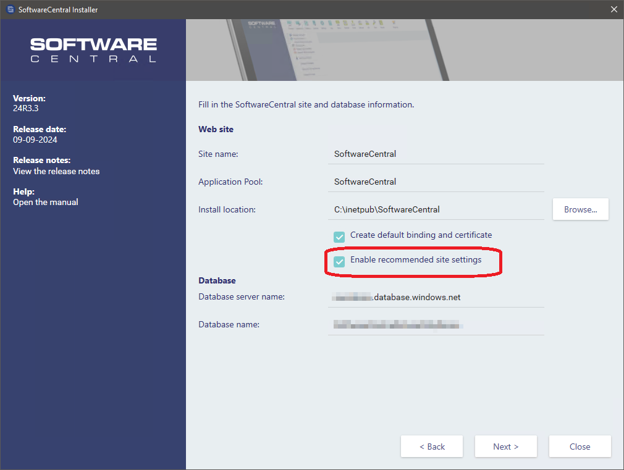Screen dimensions: 624x470
Task: Uncheck "Create default binding and certificate"
Action: pyautogui.click(x=339, y=237)
